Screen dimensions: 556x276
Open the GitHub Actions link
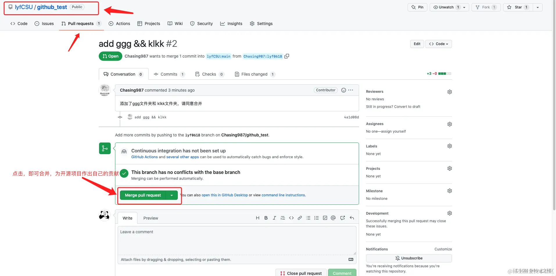[144, 157]
